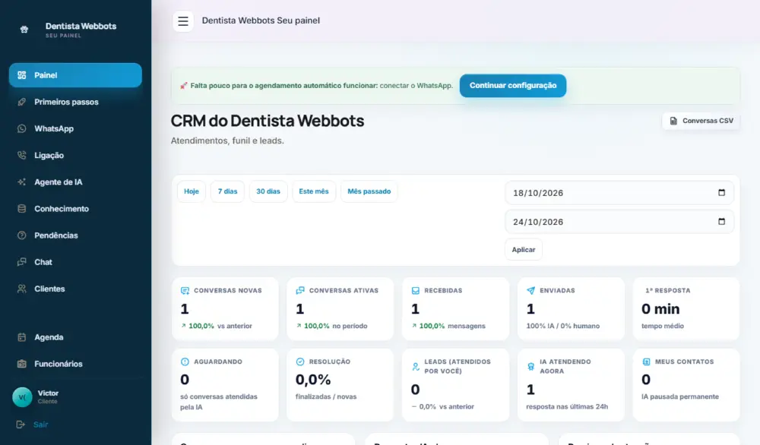The image size is (760, 445).
Task: Click the 1ª Resposta "0 min" value
Action: coord(660,309)
